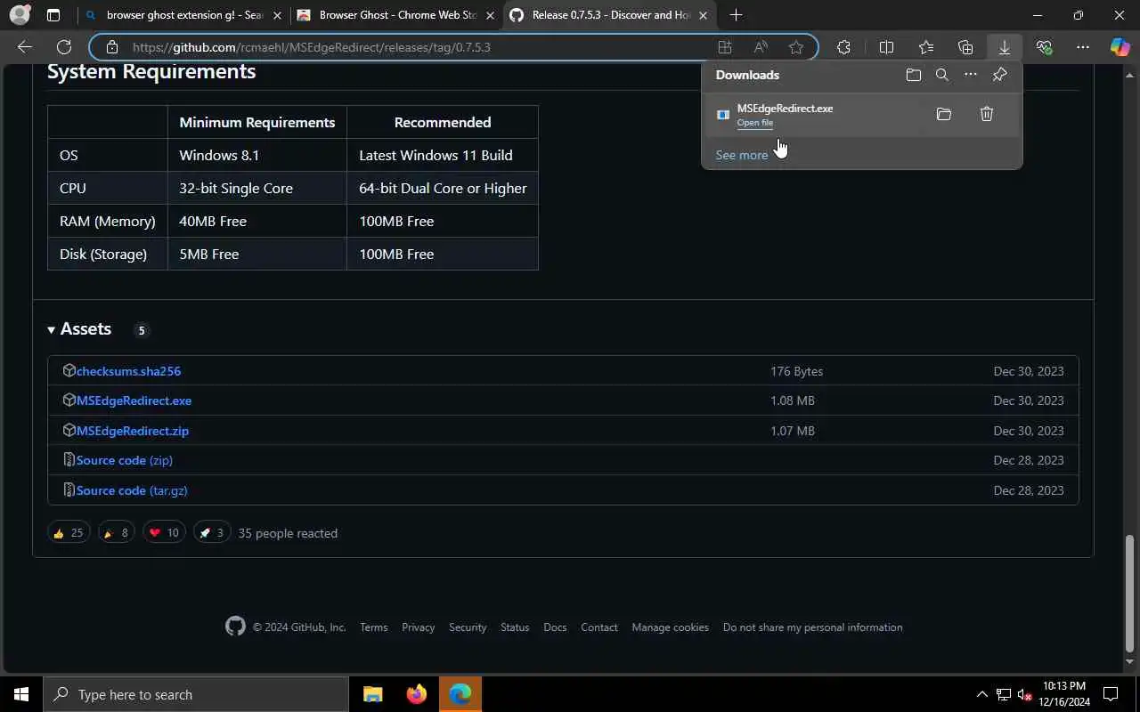Viewport: 1140px width, 712px height.
Task: Open the Extensions puzzle icon
Action: coord(843,47)
